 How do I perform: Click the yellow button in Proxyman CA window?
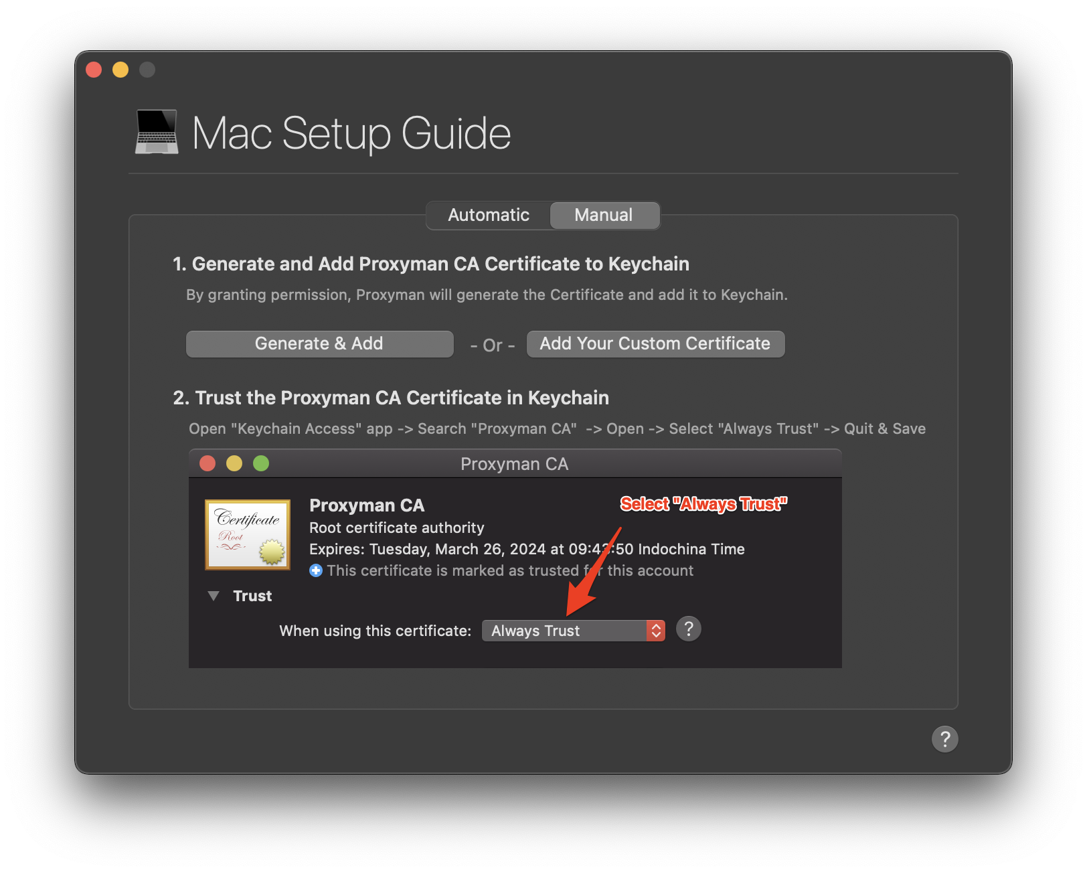(x=234, y=463)
